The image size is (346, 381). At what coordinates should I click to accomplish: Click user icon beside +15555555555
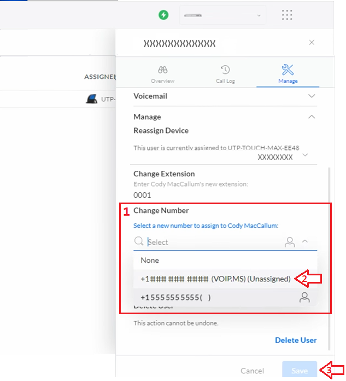(x=304, y=297)
